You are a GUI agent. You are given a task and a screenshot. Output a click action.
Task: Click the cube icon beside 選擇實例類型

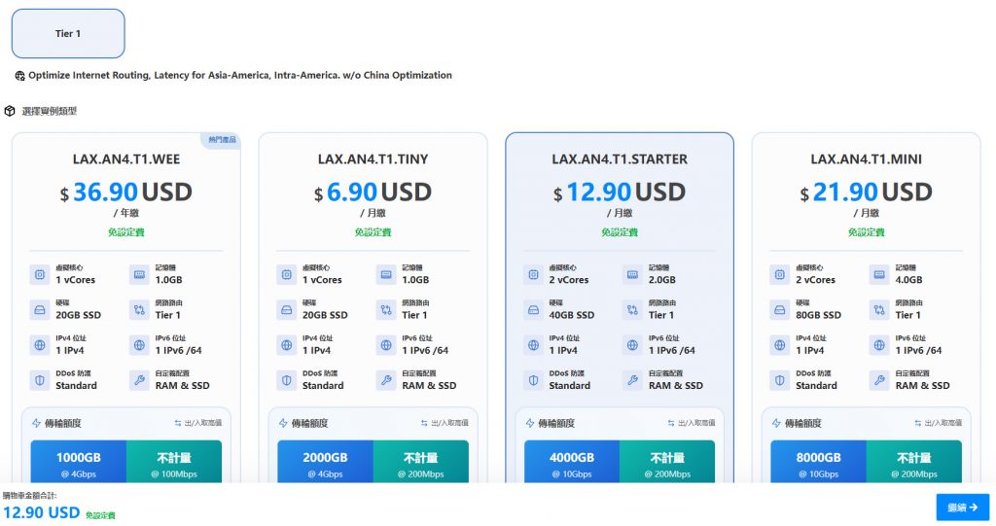[x=10, y=111]
